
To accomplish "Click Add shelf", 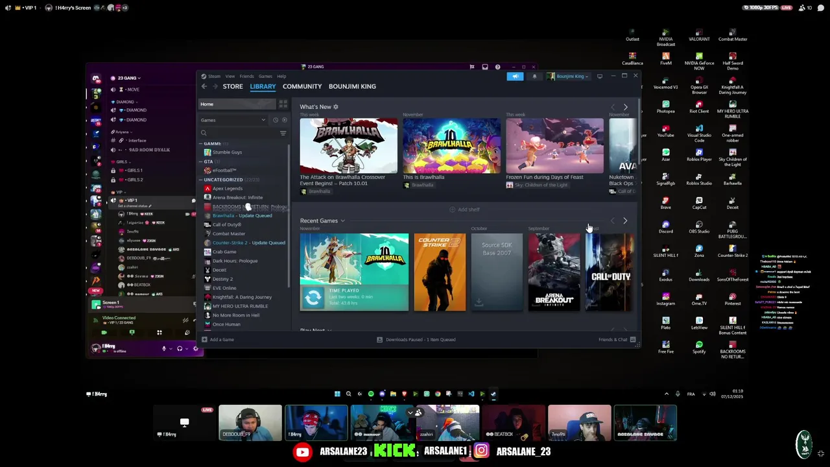I will [x=464, y=210].
